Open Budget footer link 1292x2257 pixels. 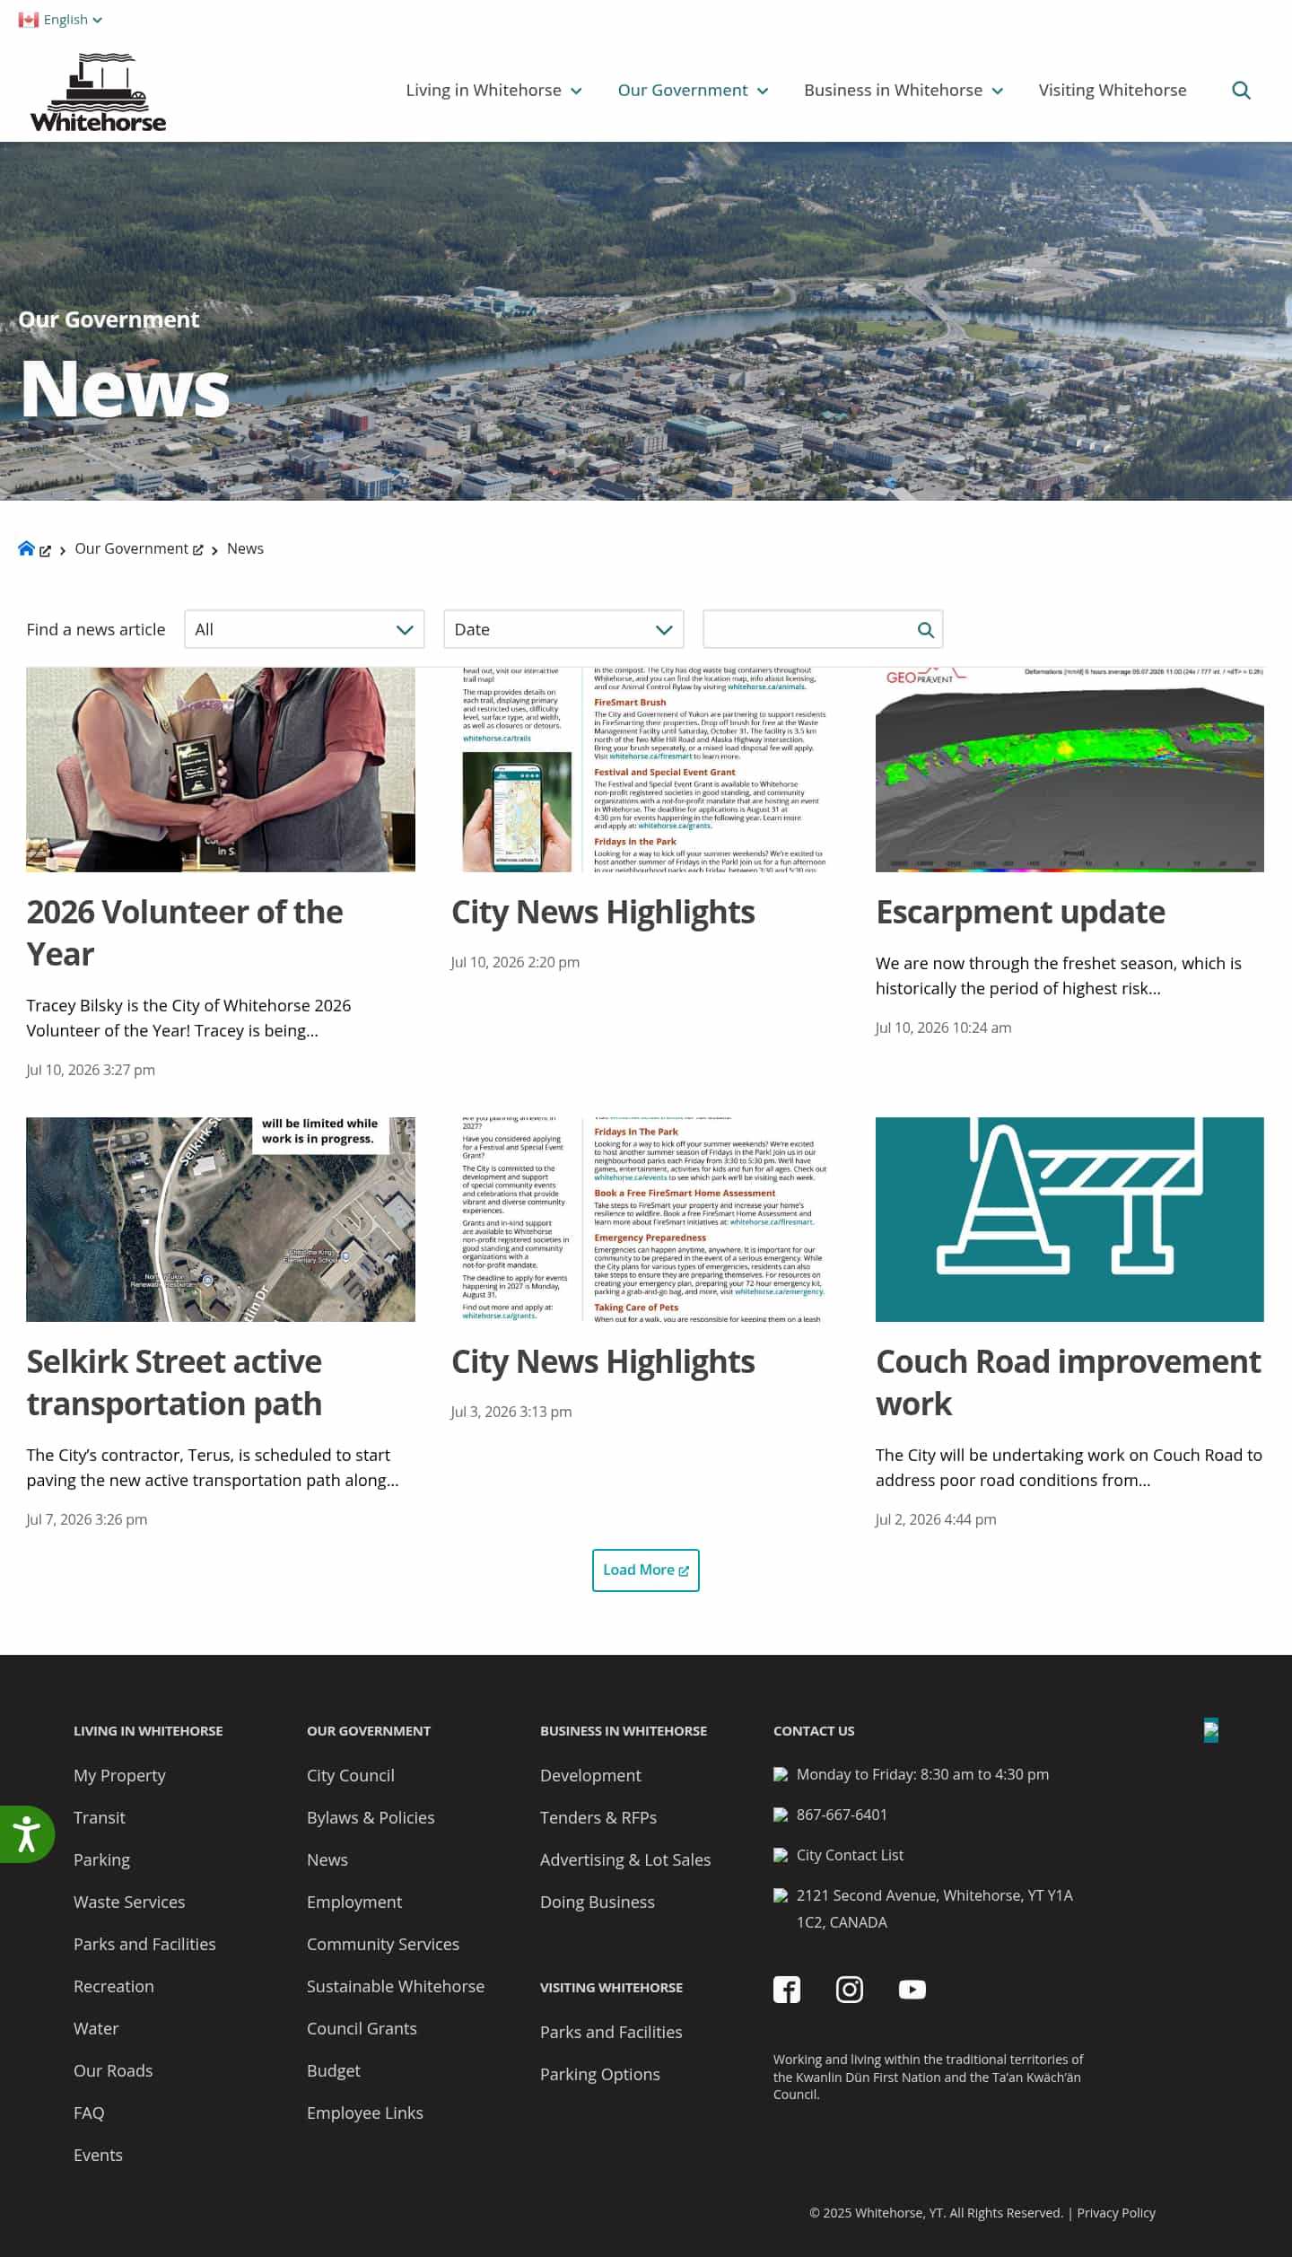334,2070
